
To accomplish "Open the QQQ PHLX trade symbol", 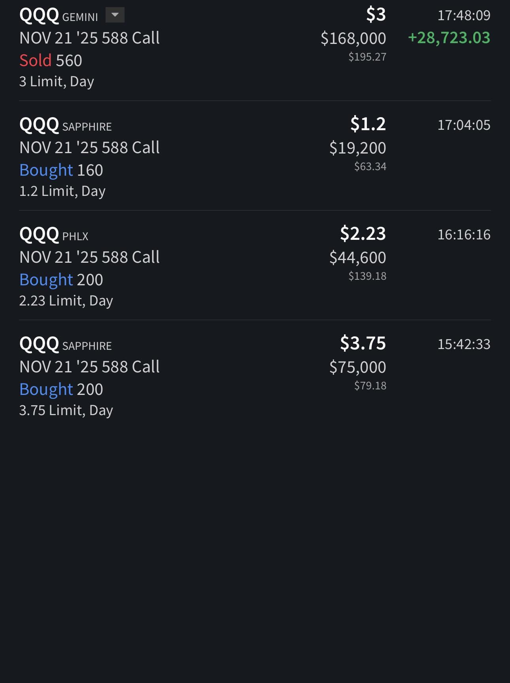I will 54,235.
